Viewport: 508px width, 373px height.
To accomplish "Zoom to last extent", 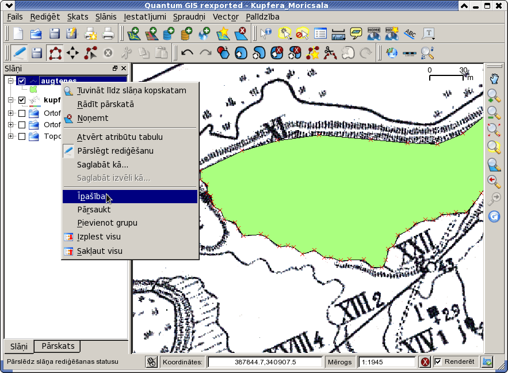I will (x=494, y=181).
